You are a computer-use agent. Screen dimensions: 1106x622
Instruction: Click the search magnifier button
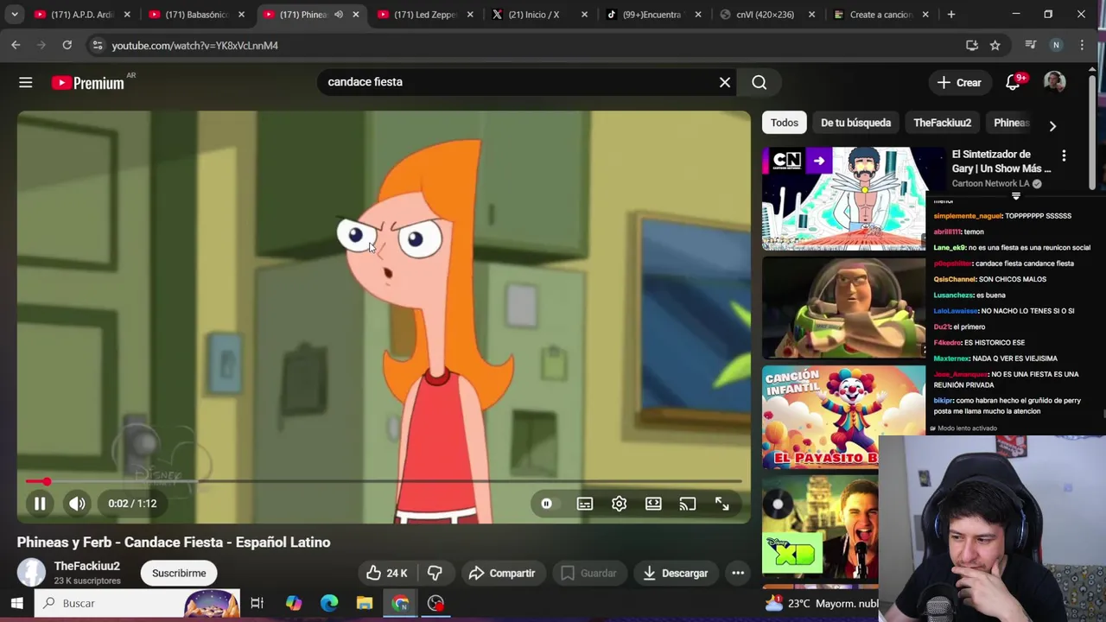759,82
